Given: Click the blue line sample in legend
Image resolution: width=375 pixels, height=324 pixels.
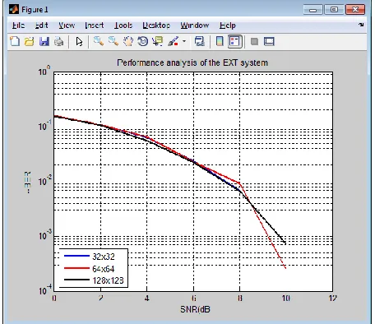Looking at the screenshot, I should pyautogui.click(x=76, y=256).
